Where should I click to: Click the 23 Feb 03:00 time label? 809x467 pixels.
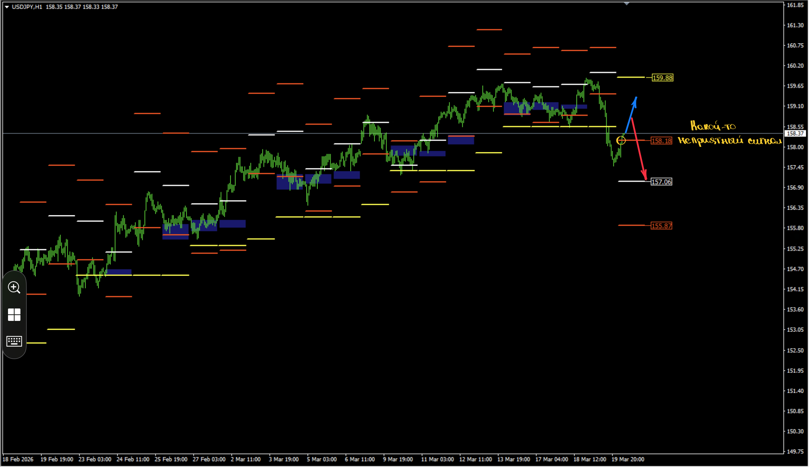95,460
